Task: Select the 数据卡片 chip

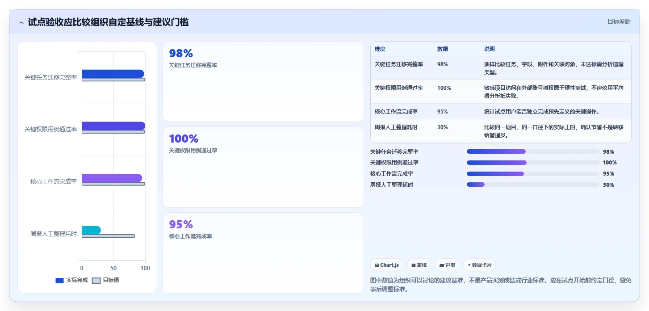Action: (480, 265)
